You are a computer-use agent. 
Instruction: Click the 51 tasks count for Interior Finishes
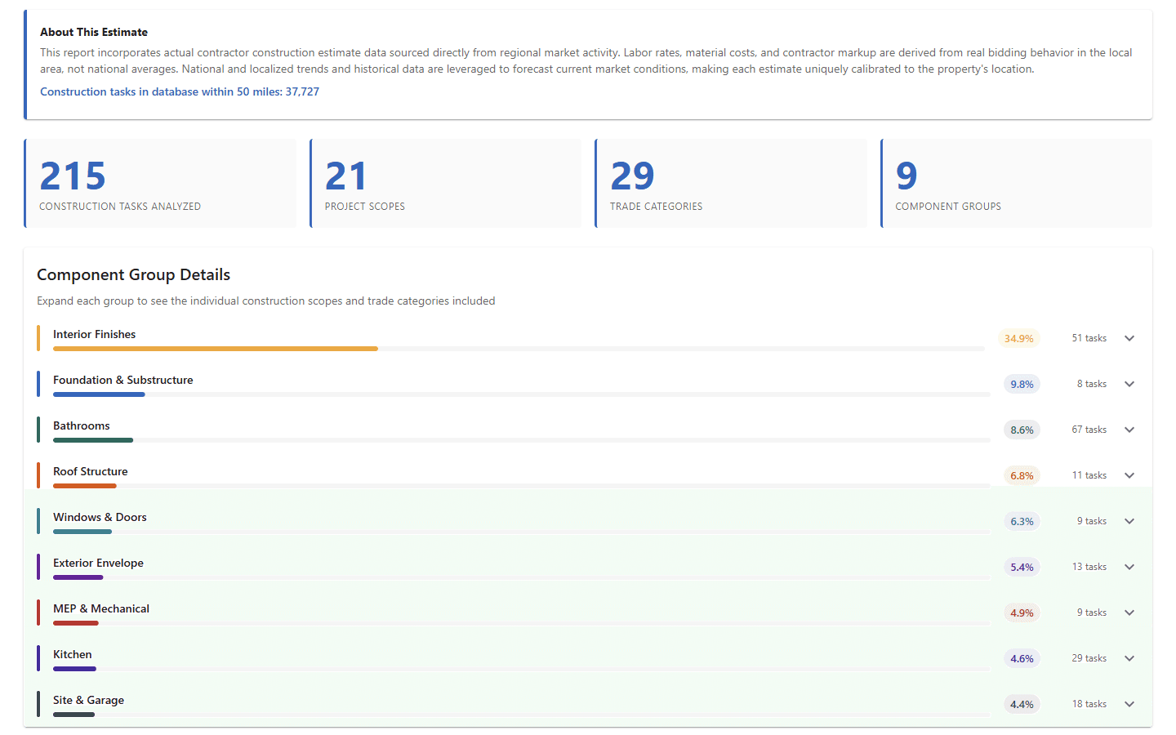(x=1091, y=337)
